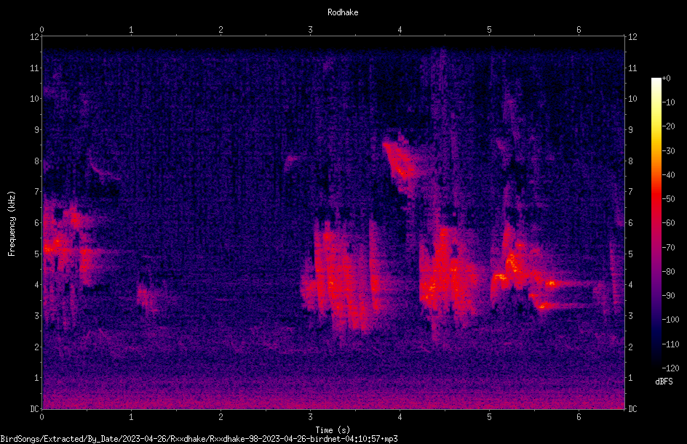
Task: Click the 1 second mark on the top time axis
Action: pos(131,30)
